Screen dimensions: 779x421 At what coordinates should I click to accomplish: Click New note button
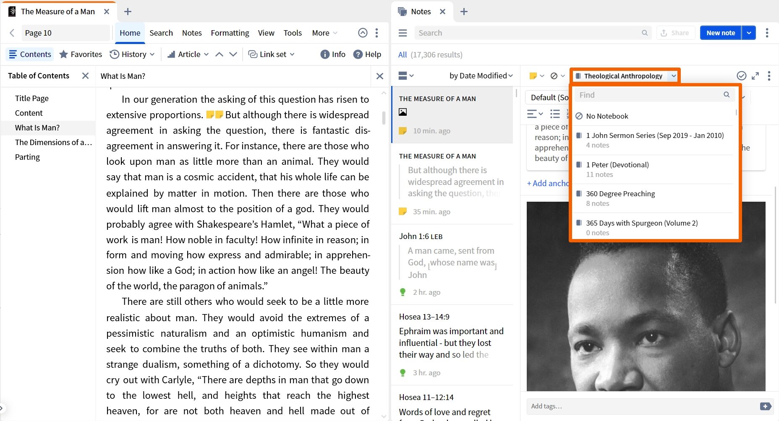[721, 33]
